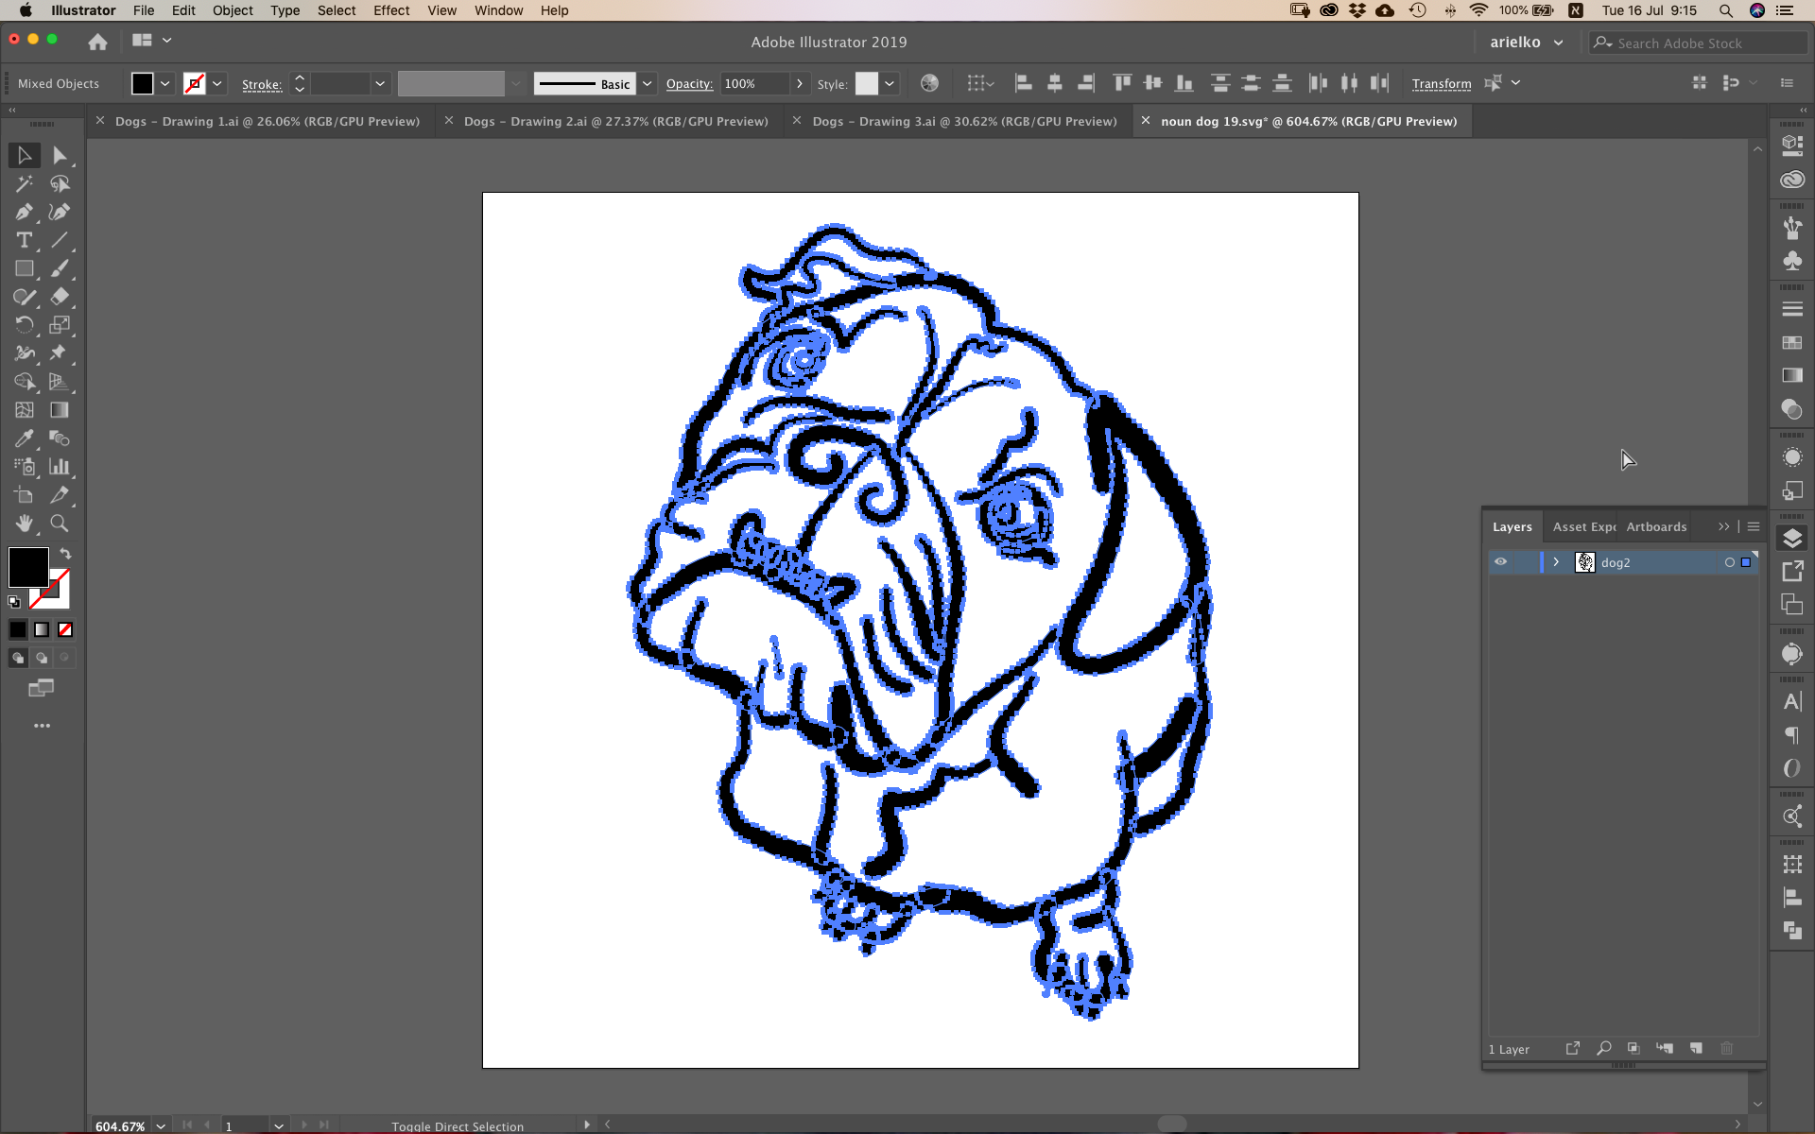
Task: Select the Type tool
Action: (x=25, y=240)
